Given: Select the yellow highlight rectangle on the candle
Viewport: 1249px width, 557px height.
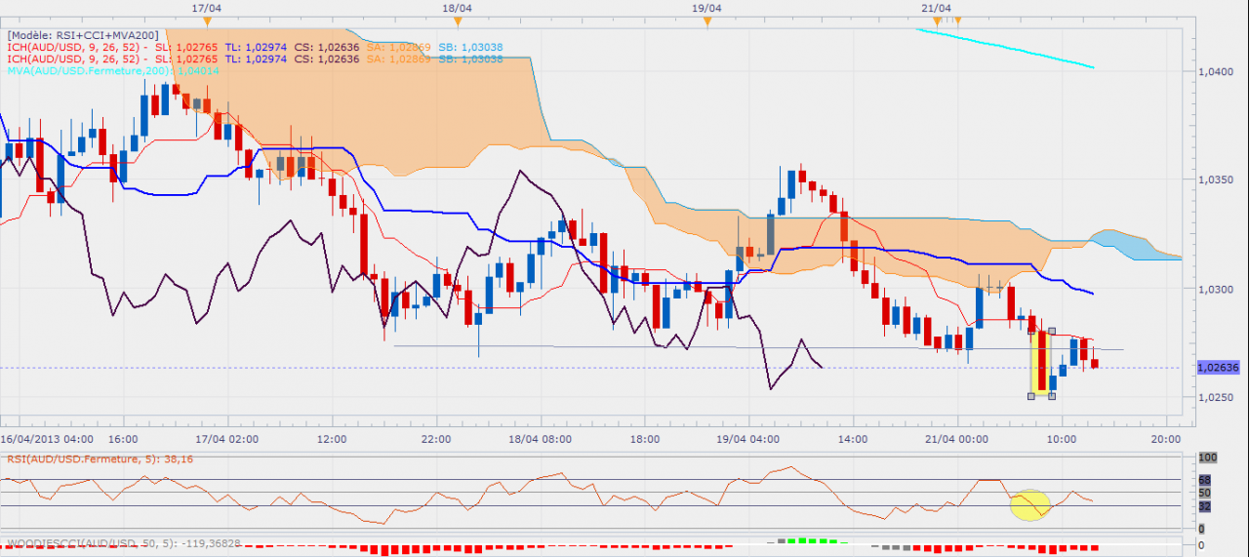Looking at the screenshot, I should coord(1041,363).
